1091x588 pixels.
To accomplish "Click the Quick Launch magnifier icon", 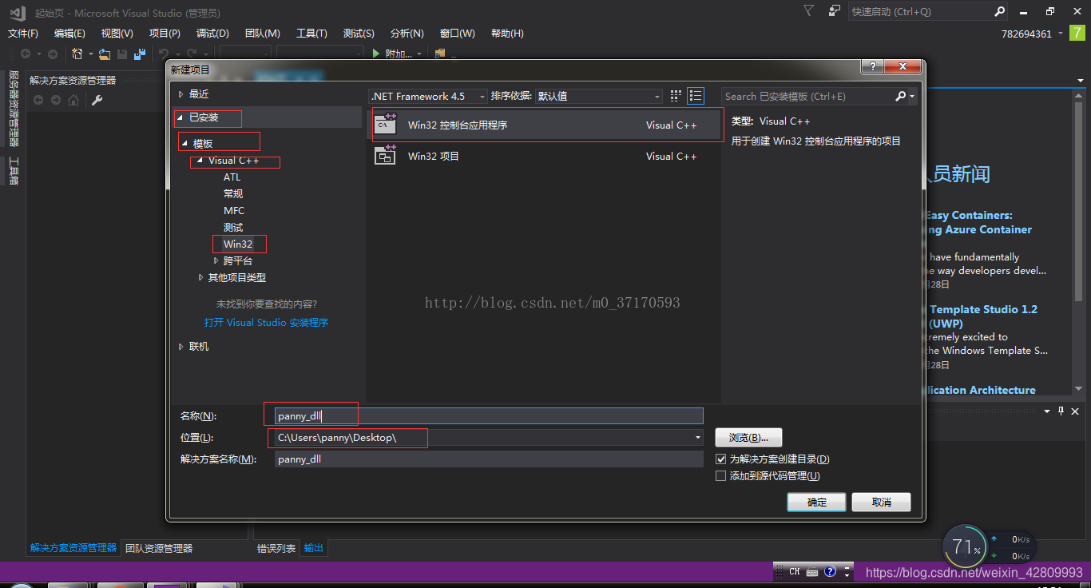I will click(x=999, y=11).
